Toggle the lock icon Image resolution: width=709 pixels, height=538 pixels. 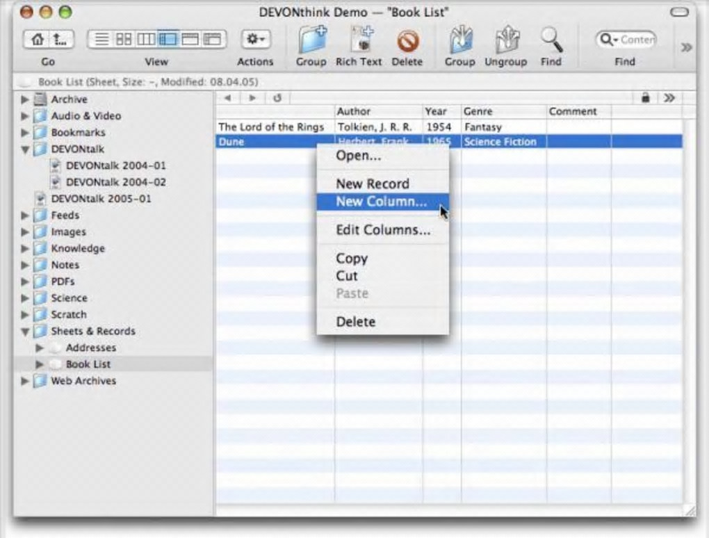coord(646,97)
